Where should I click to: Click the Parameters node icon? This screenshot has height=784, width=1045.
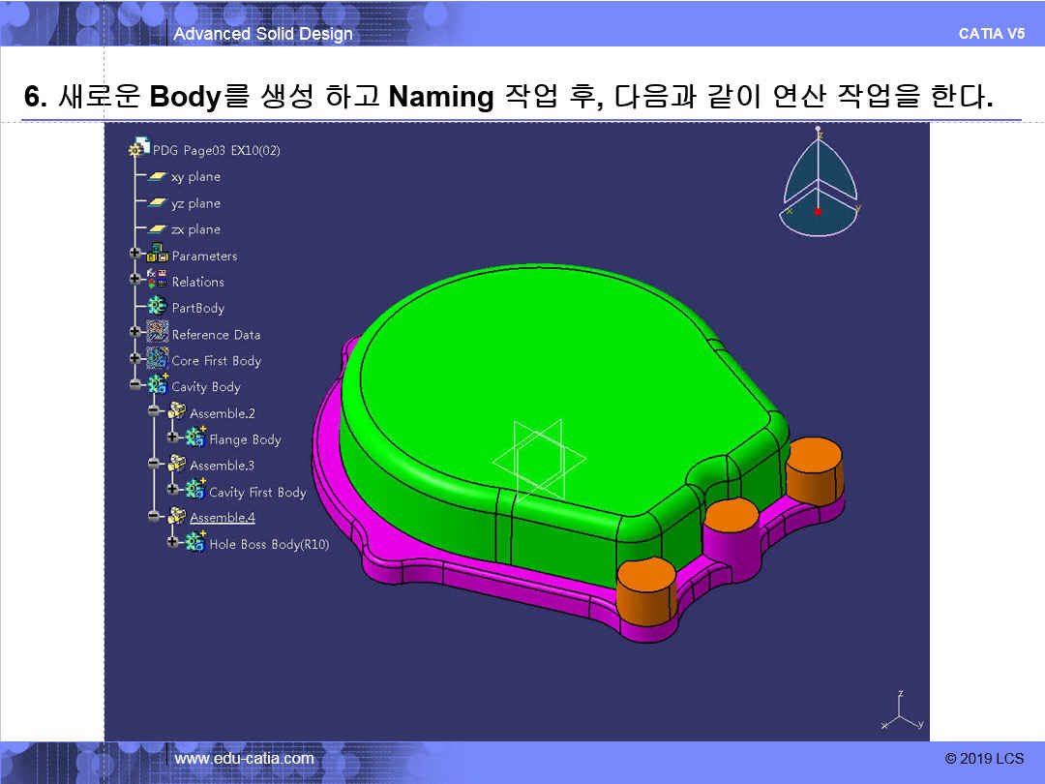pos(157,256)
